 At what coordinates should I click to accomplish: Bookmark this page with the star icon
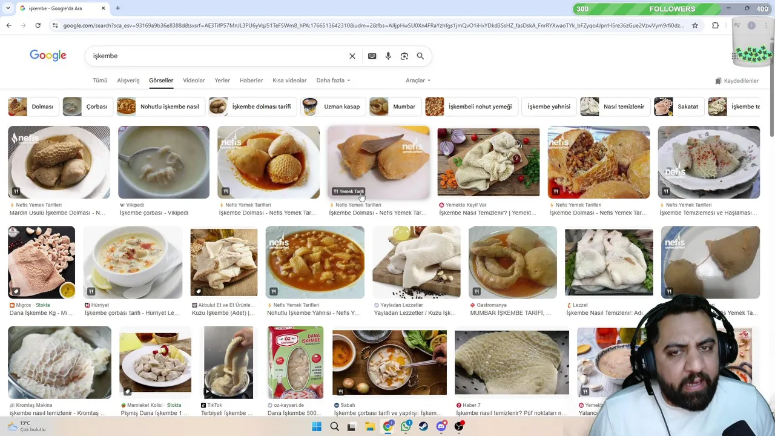(x=695, y=25)
